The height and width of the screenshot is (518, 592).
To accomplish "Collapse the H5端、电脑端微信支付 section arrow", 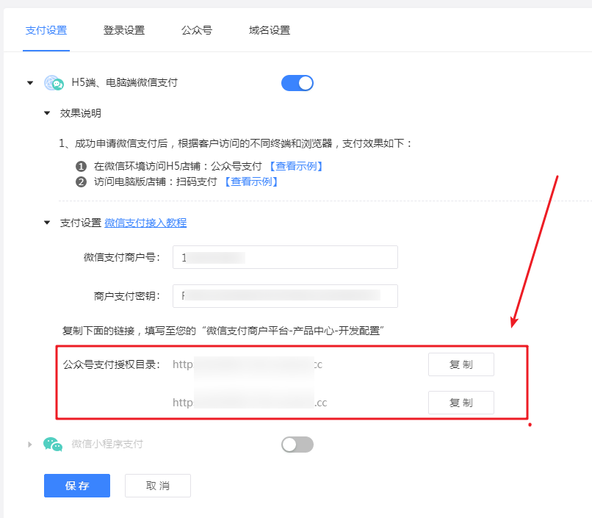I will click(30, 83).
